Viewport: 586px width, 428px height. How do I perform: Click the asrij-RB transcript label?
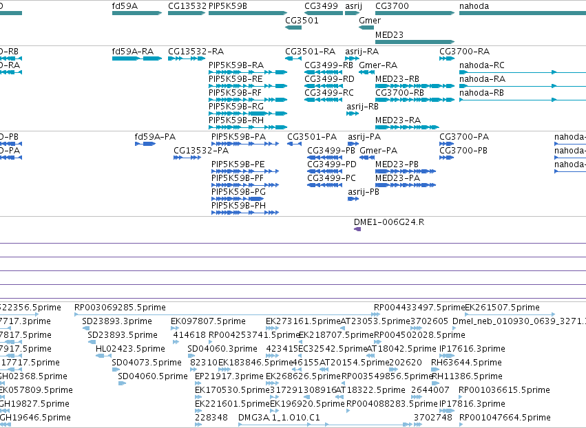click(362, 107)
